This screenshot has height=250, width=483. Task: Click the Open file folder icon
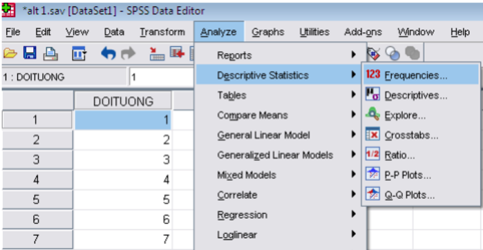[x=10, y=54]
